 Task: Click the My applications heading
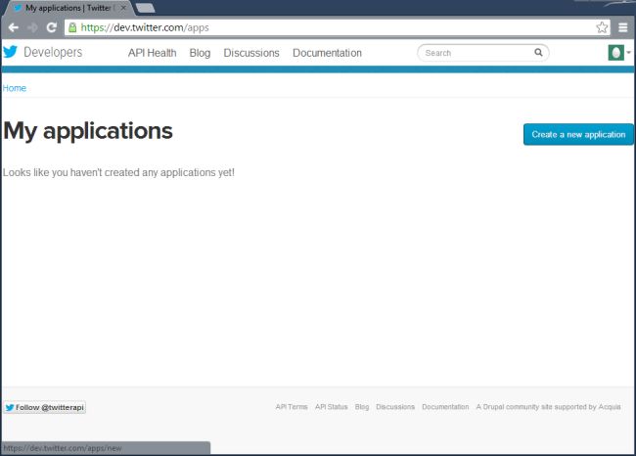point(88,131)
